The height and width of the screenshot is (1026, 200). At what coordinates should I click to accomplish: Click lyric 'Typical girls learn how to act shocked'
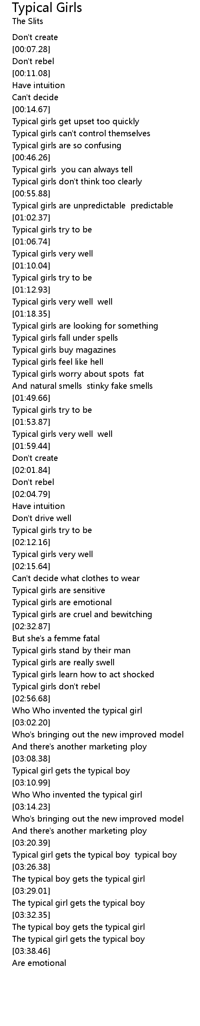[x=83, y=675]
